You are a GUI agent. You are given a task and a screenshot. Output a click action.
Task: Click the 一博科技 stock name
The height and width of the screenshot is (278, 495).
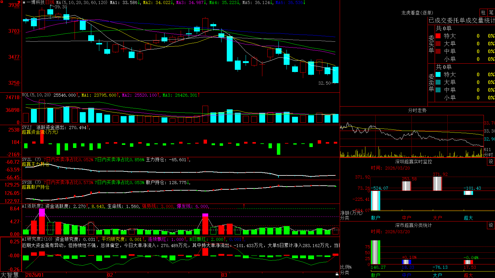pyautogui.click(x=36, y=2)
